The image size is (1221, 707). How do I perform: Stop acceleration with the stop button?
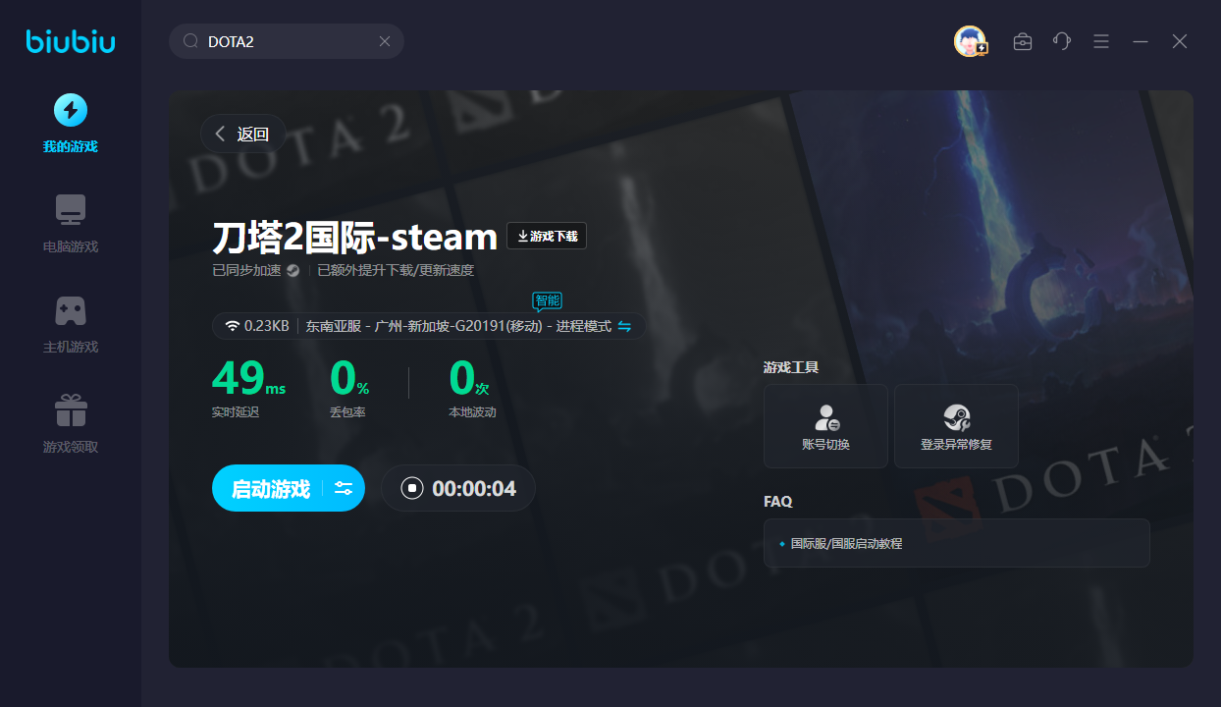[412, 488]
